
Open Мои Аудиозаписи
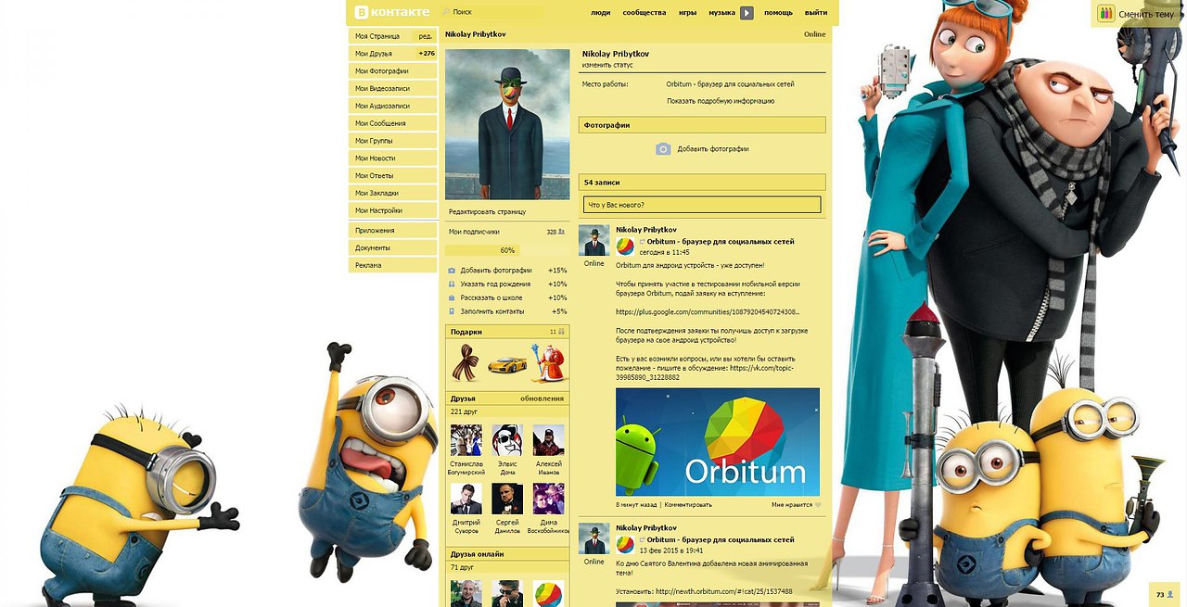[x=393, y=106]
